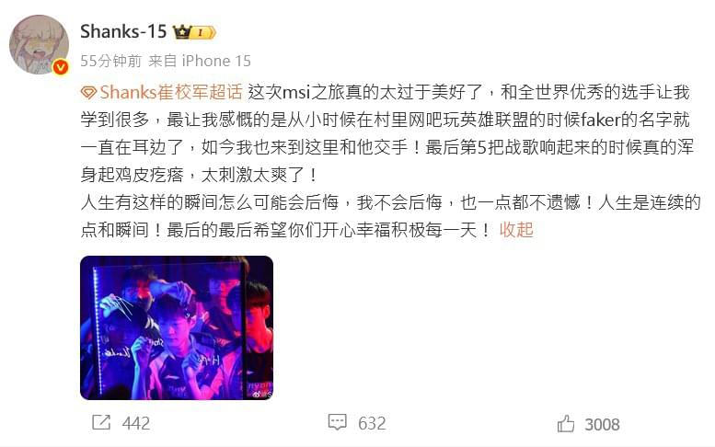Viewport: 715px width, 447px height.
Task: Click the level I membership badge
Action: click(x=203, y=32)
